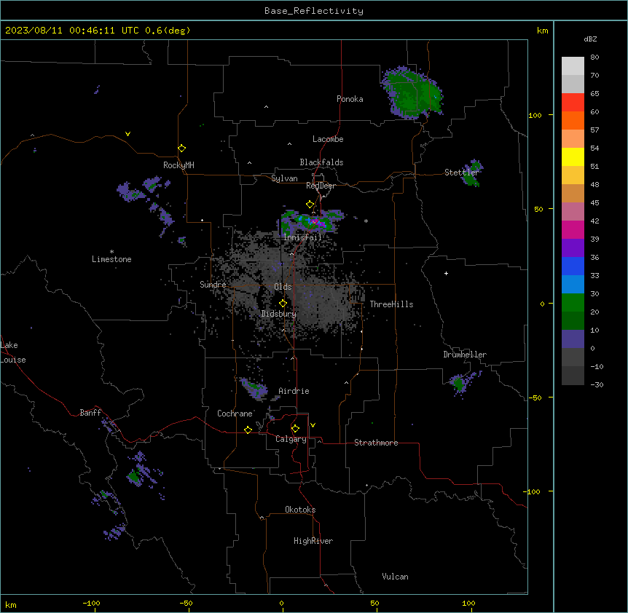The height and width of the screenshot is (613, 628).
Task: Select the Sundre label
Action: coord(213,285)
